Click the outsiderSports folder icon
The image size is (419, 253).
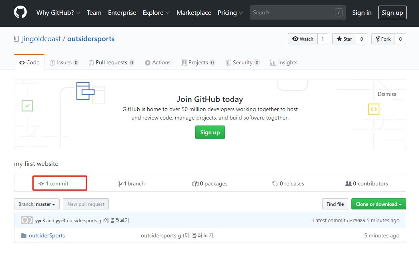(x=24, y=236)
